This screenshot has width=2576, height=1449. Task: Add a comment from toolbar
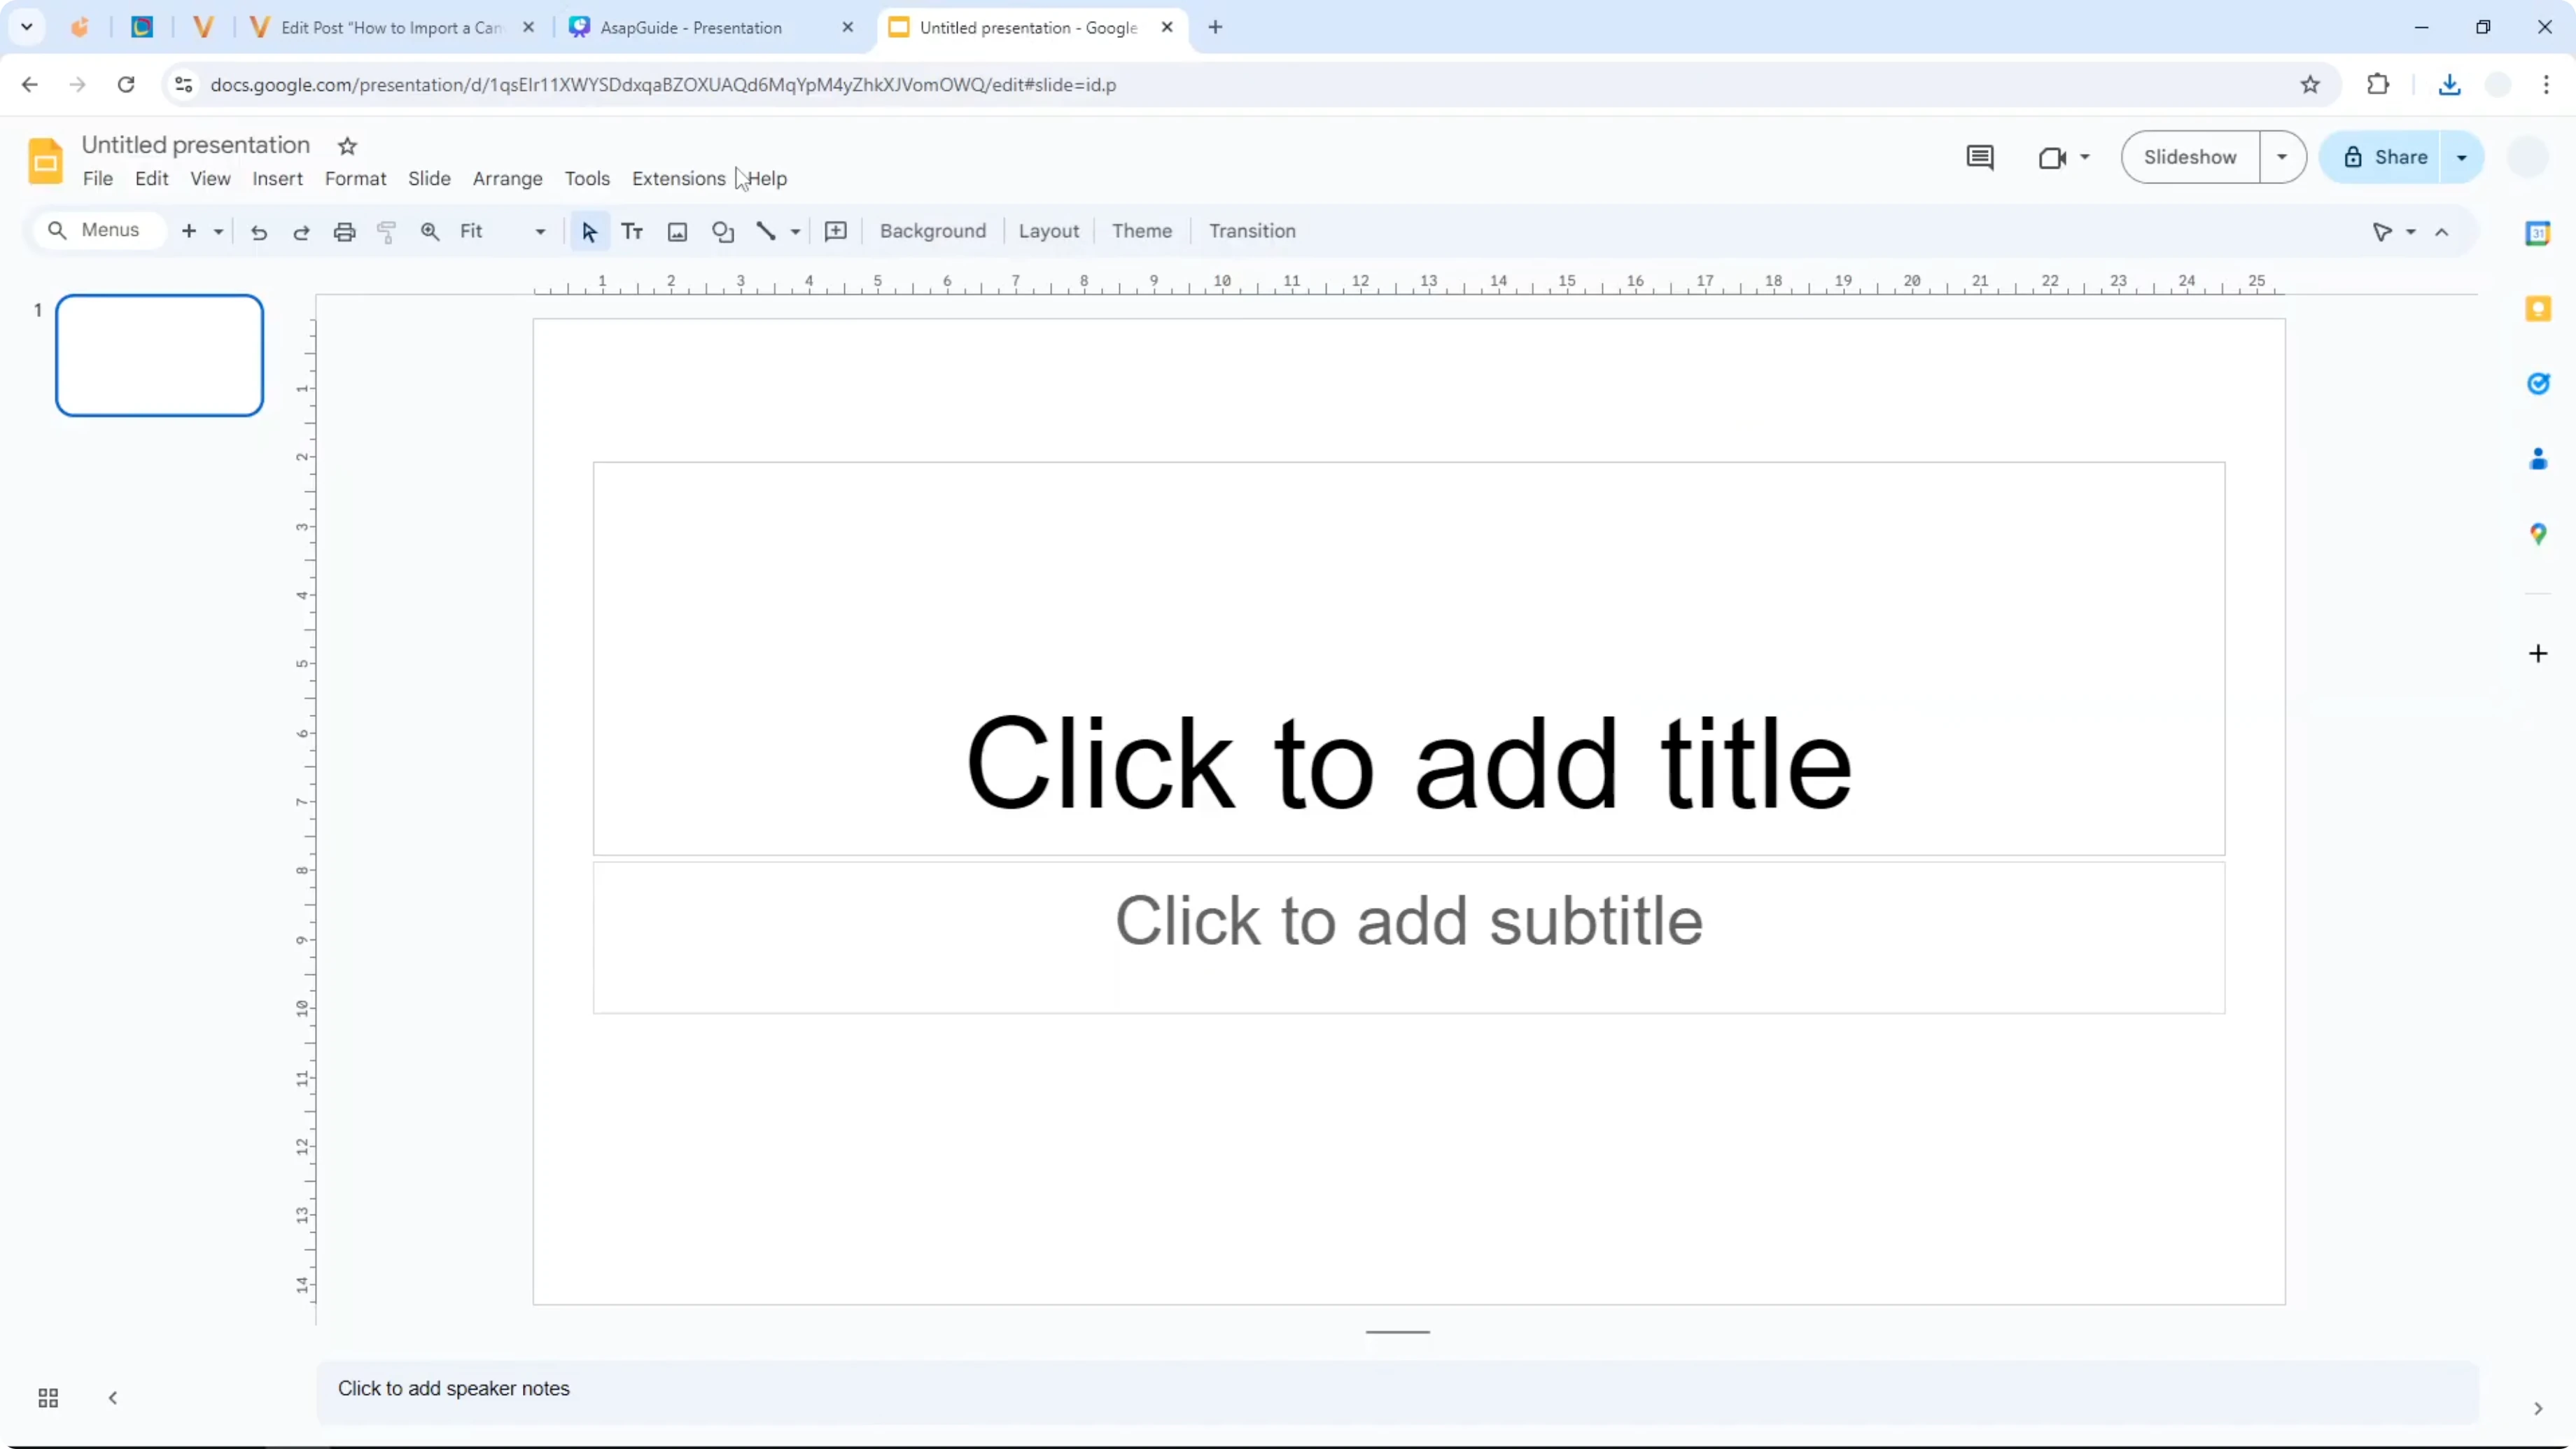click(x=836, y=232)
